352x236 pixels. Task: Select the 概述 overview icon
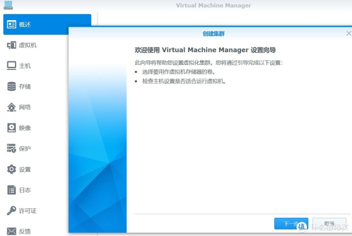[x=11, y=24]
